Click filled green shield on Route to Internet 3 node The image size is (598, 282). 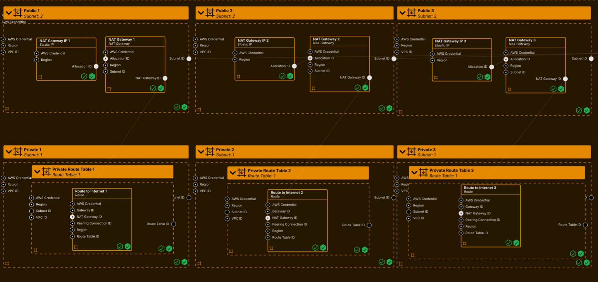pyautogui.click(x=516, y=243)
